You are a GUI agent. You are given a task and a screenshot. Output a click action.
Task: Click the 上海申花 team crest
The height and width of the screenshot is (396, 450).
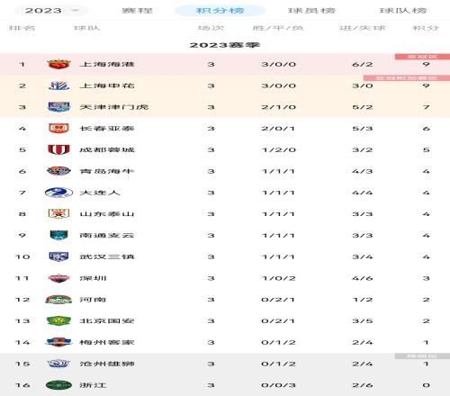[x=58, y=85]
